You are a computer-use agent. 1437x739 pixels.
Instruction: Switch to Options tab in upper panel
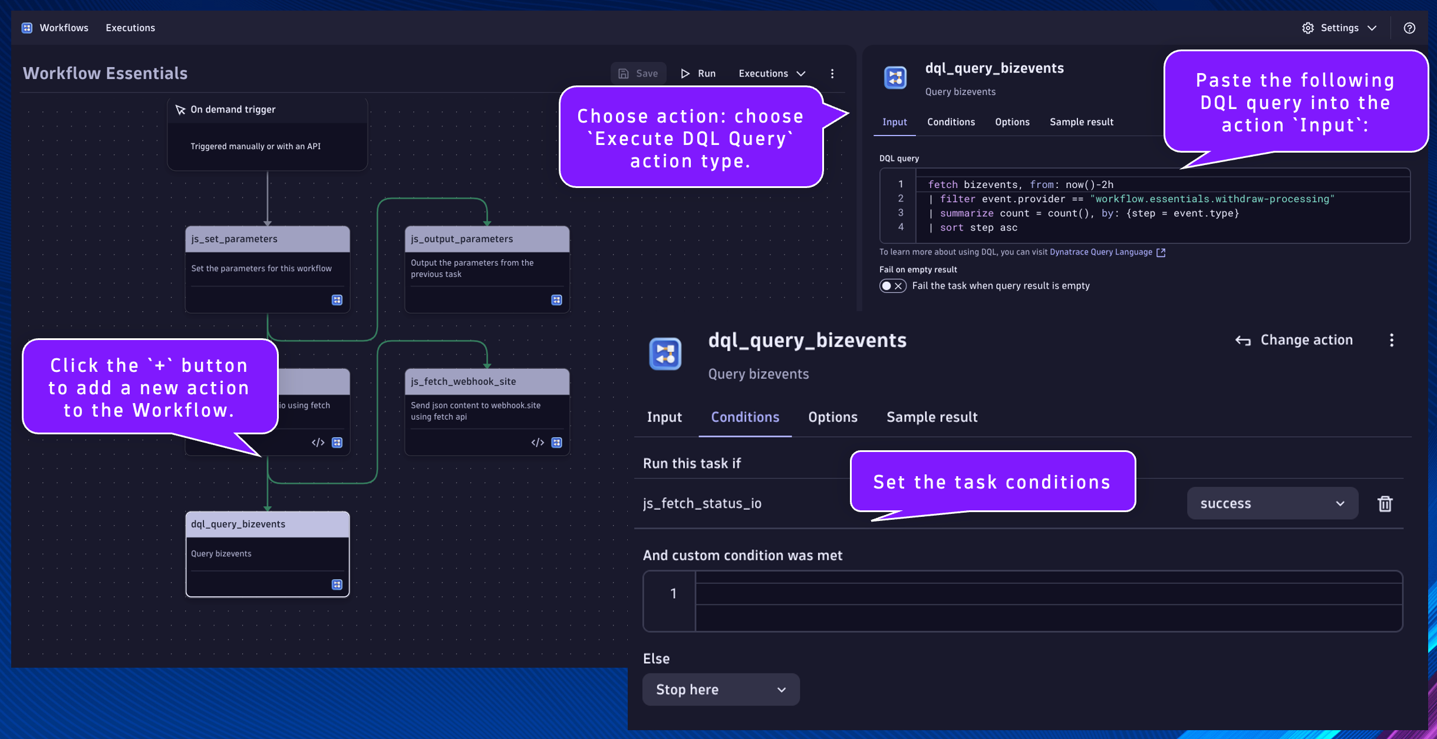pyautogui.click(x=1012, y=122)
